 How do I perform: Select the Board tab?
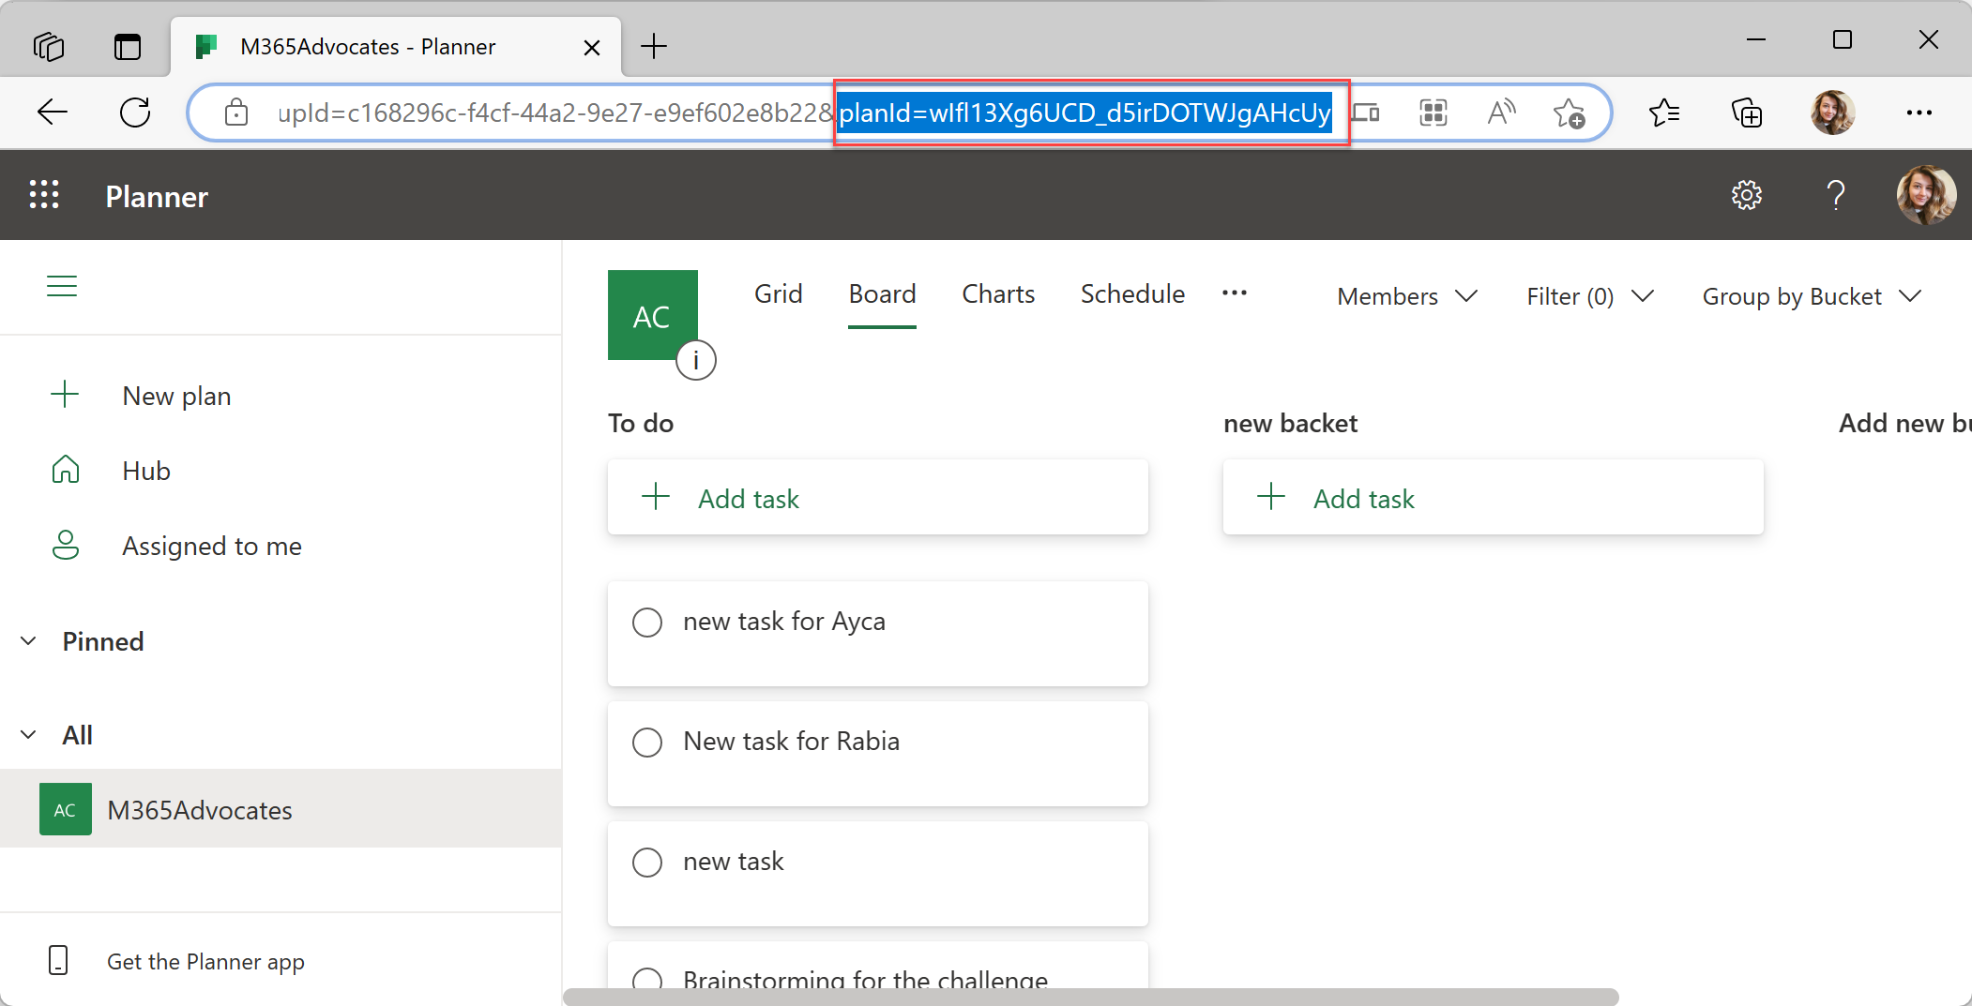(882, 293)
